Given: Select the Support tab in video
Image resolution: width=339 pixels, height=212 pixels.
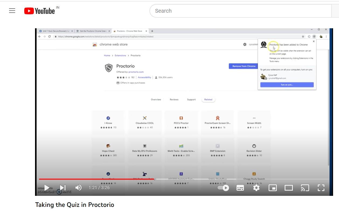Looking at the screenshot, I should tap(191, 100).
